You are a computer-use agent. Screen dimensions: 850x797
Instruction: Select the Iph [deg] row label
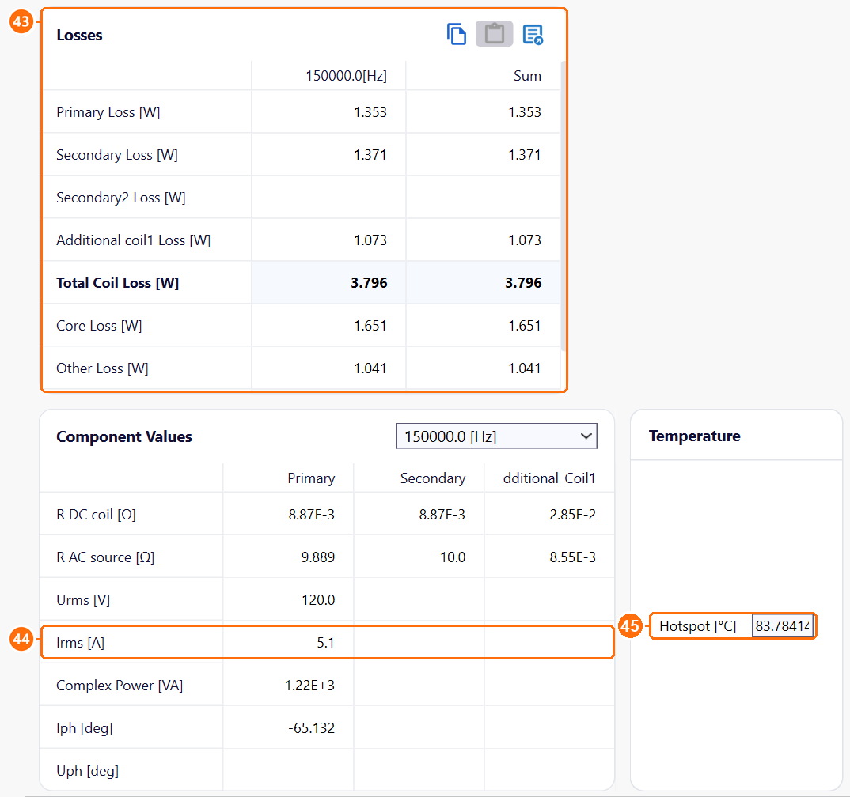pyautogui.click(x=84, y=728)
